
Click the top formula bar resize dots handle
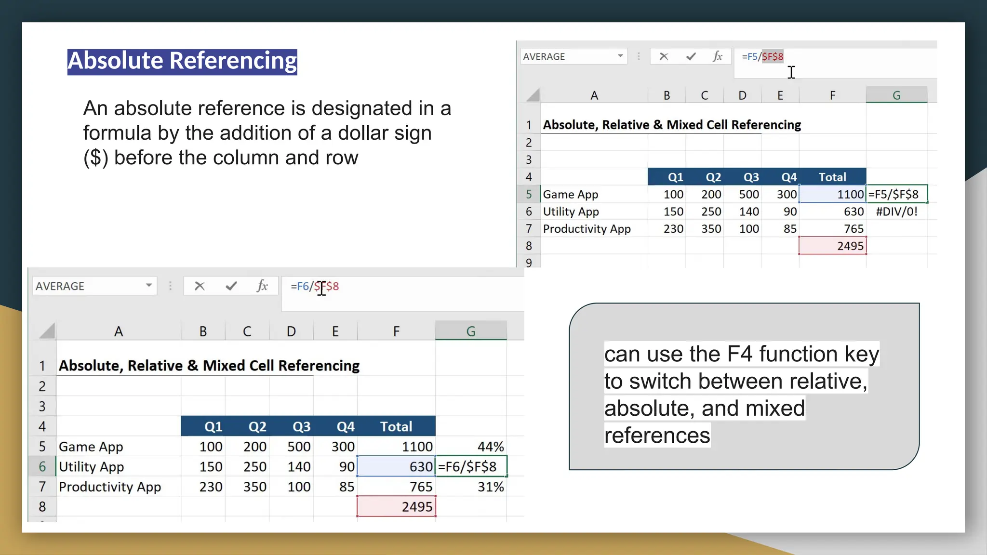point(639,56)
